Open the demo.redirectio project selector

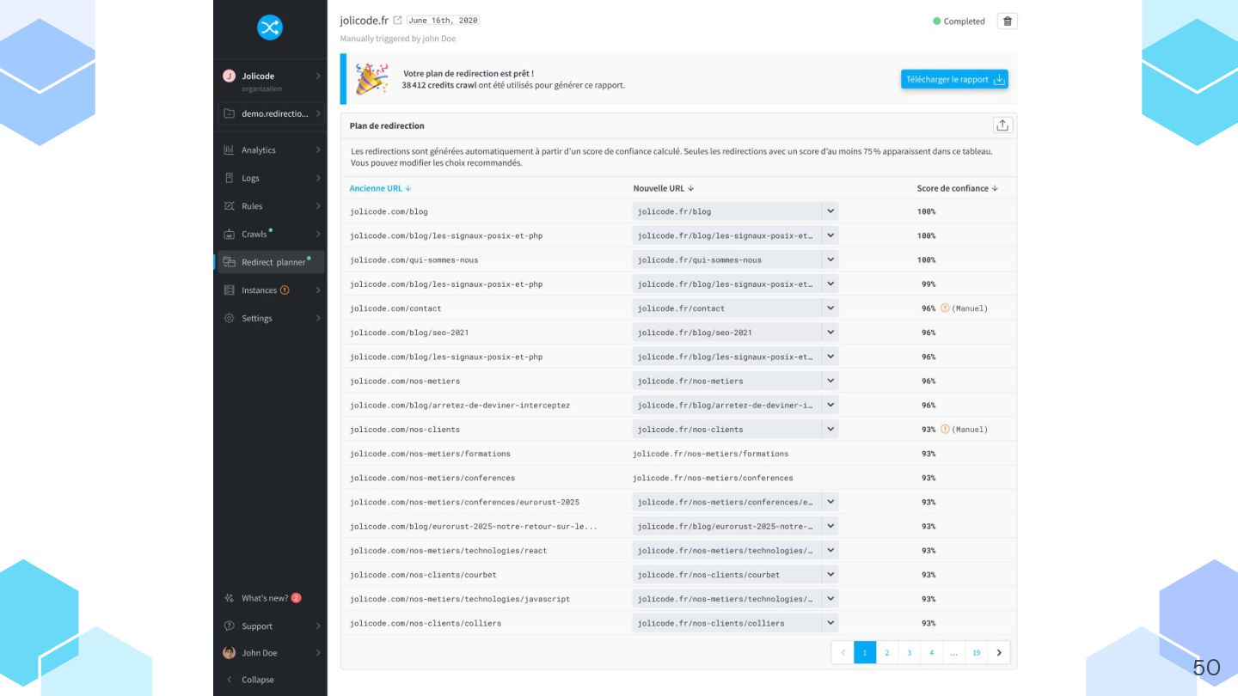(x=271, y=113)
